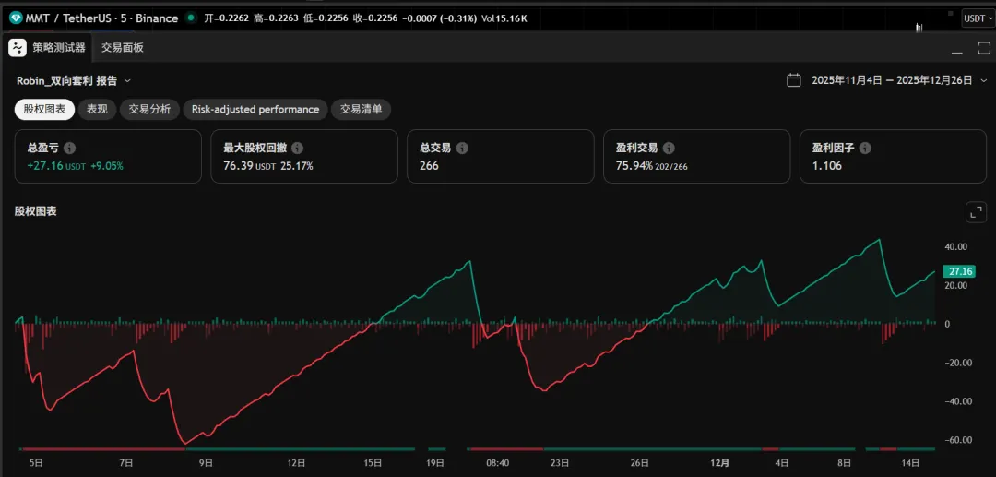The image size is (996, 477).
Task: Open info tooltip for 总盈亏
Action: [70, 148]
